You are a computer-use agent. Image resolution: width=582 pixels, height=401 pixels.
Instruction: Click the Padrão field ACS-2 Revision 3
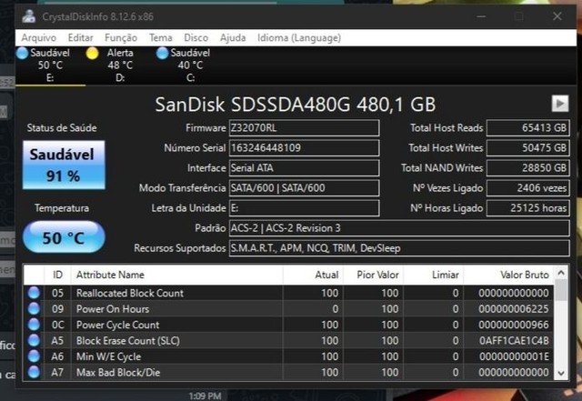399,228
